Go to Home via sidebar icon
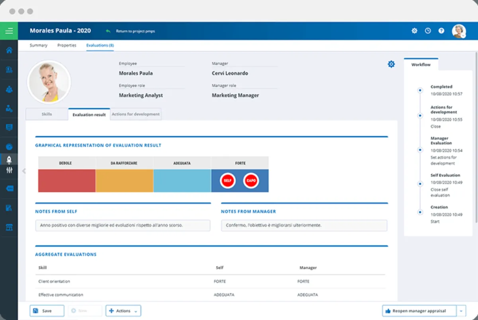Viewport: 478px width, 320px height. [x=9, y=51]
